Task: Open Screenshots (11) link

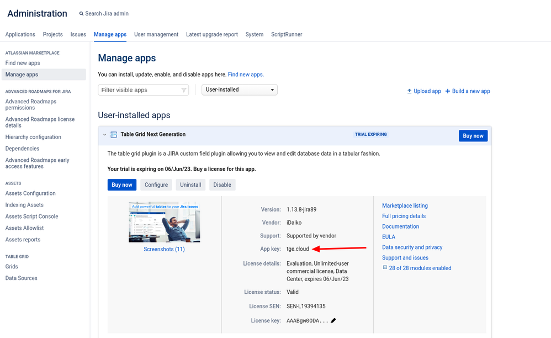Action: [164, 249]
